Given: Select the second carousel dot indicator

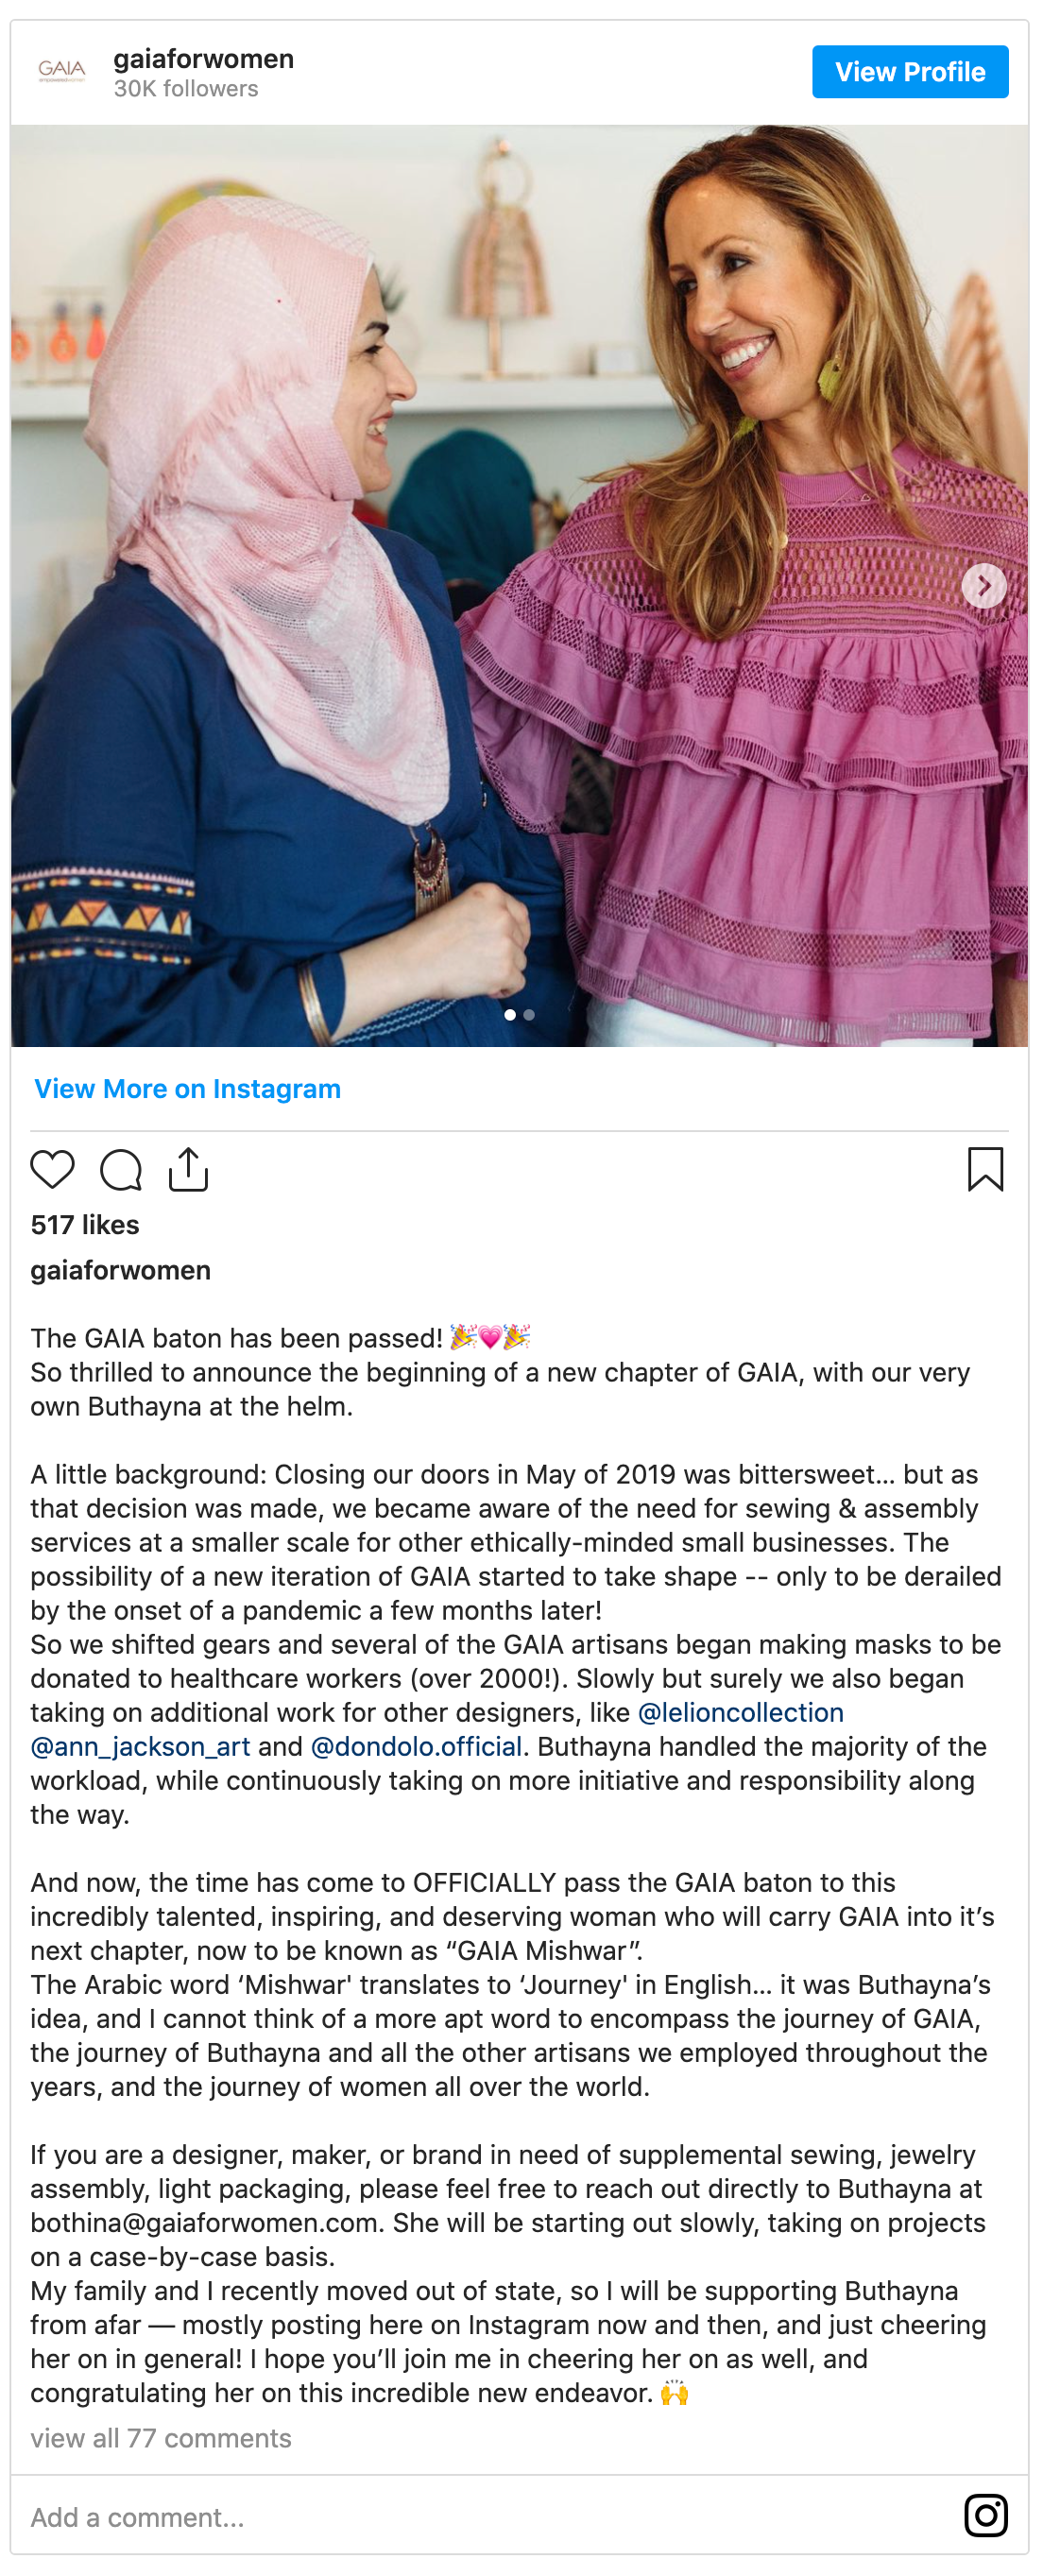Looking at the screenshot, I should point(529,1014).
